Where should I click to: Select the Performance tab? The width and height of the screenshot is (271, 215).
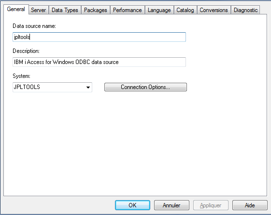pyautogui.click(x=128, y=10)
